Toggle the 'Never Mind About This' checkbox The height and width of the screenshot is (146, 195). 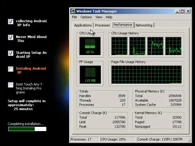11,37
